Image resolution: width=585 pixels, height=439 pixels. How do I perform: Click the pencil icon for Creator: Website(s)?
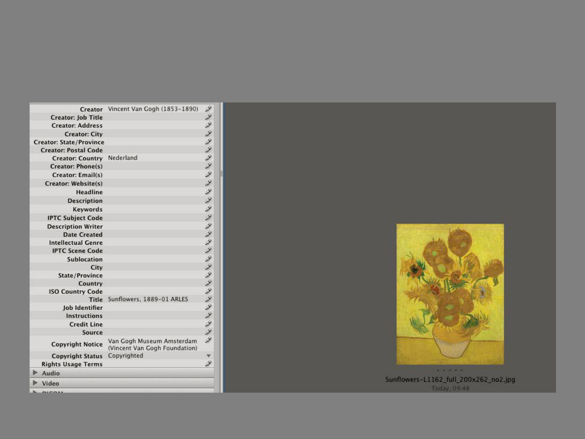tap(208, 183)
